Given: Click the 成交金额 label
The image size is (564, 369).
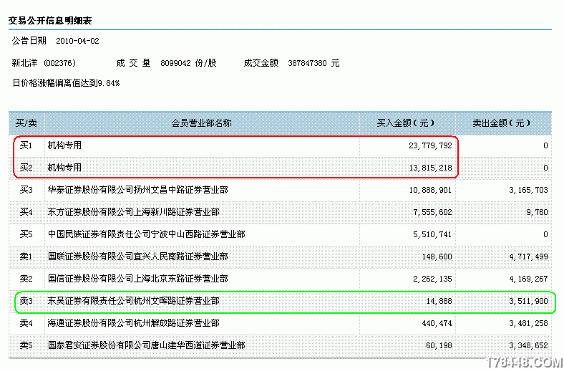Looking at the screenshot, I should pyautogui.click(x=261, y=63).
